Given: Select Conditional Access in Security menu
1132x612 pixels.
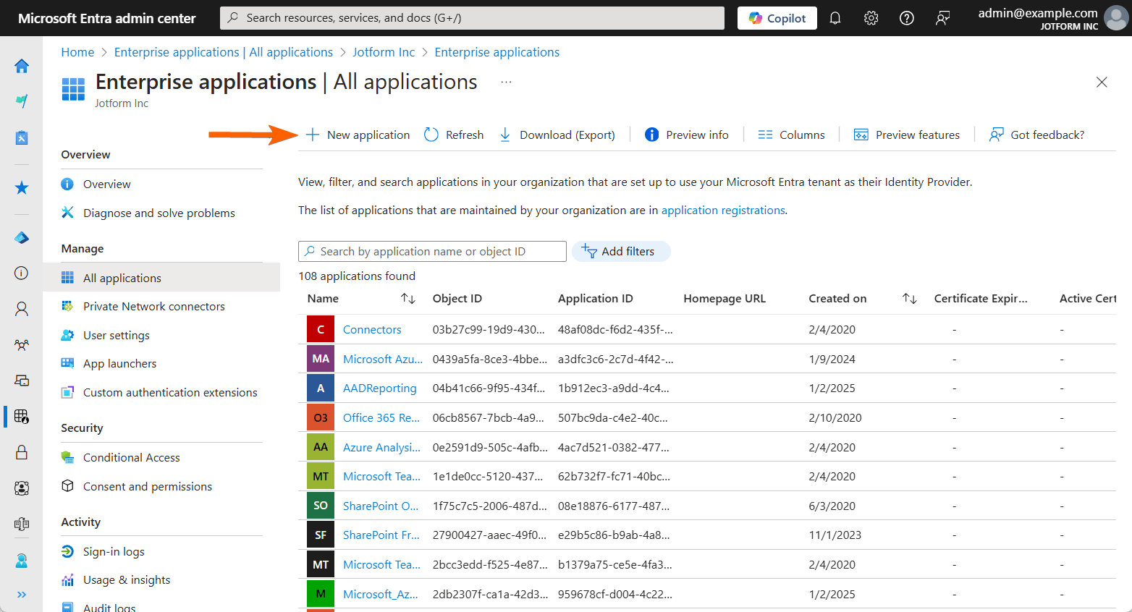Looking at the screenshot, I should [x=131, y=458].
